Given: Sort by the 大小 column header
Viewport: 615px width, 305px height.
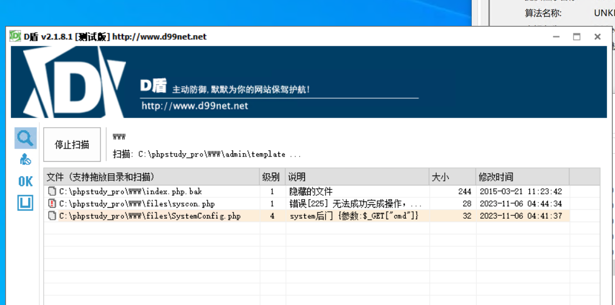Looking at the screenshot, I should click(453, 177).
